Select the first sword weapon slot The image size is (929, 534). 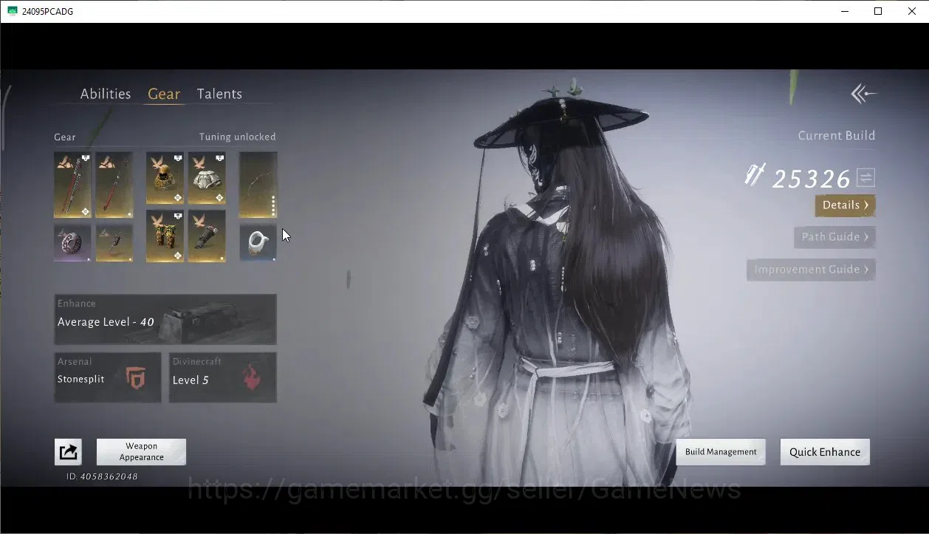[72, 185]
